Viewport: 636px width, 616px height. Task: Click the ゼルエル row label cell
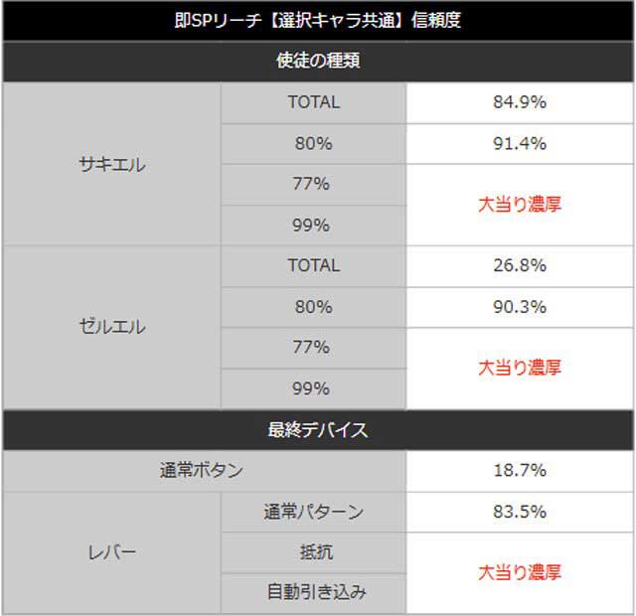(111, 327)
